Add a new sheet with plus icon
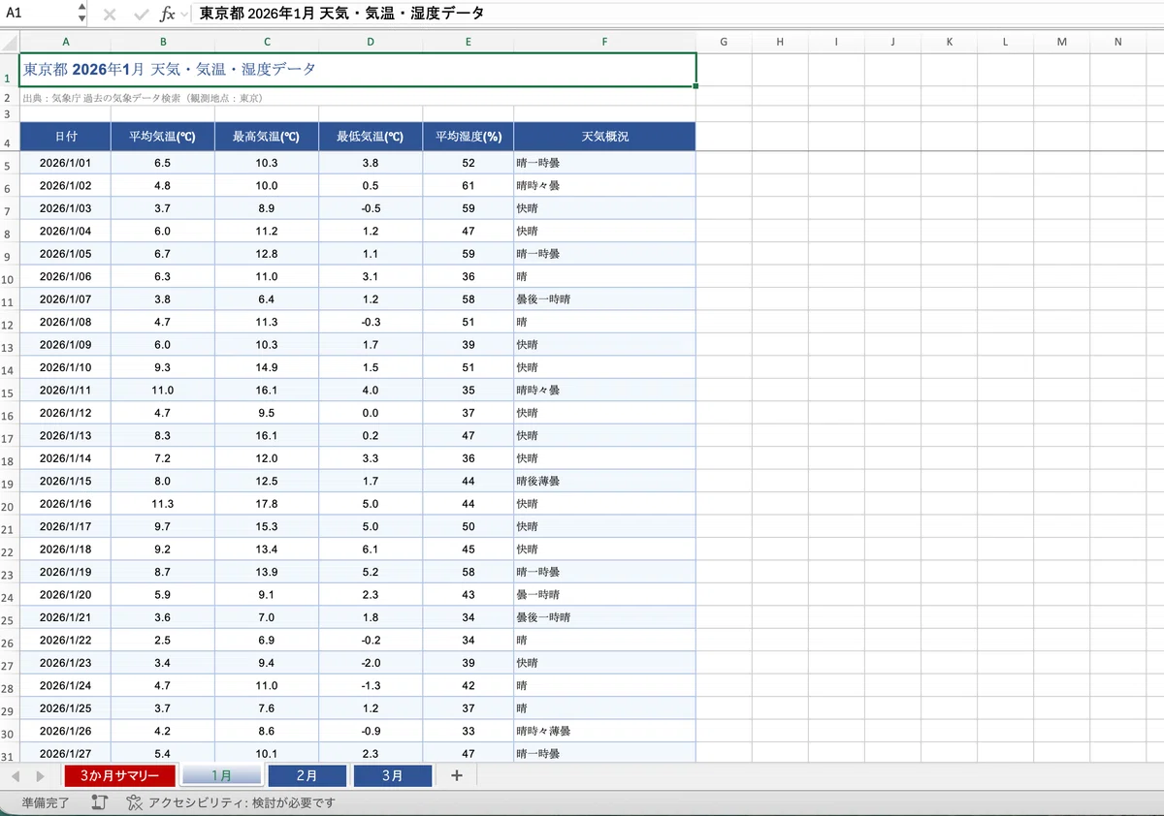 (457, 775)
